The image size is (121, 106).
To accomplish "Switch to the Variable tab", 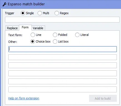I will click(x=38, y=28).
